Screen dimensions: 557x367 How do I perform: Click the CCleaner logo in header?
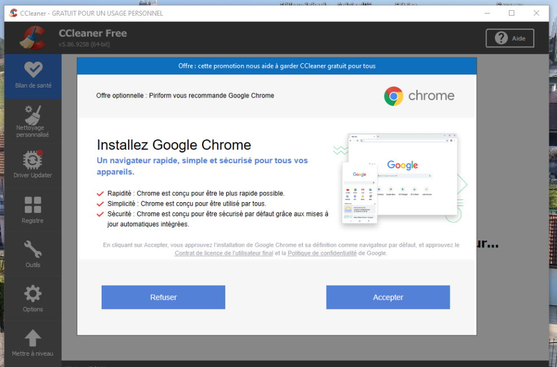coord(32,38)
